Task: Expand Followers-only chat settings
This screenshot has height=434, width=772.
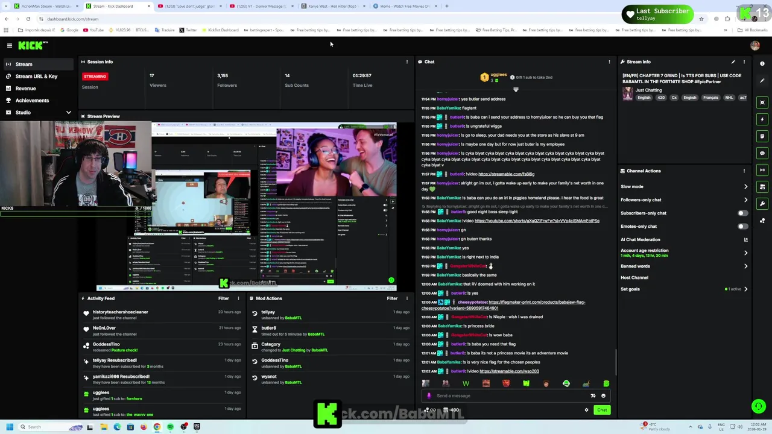Action: pyautogui.click(x=745, y=200)
